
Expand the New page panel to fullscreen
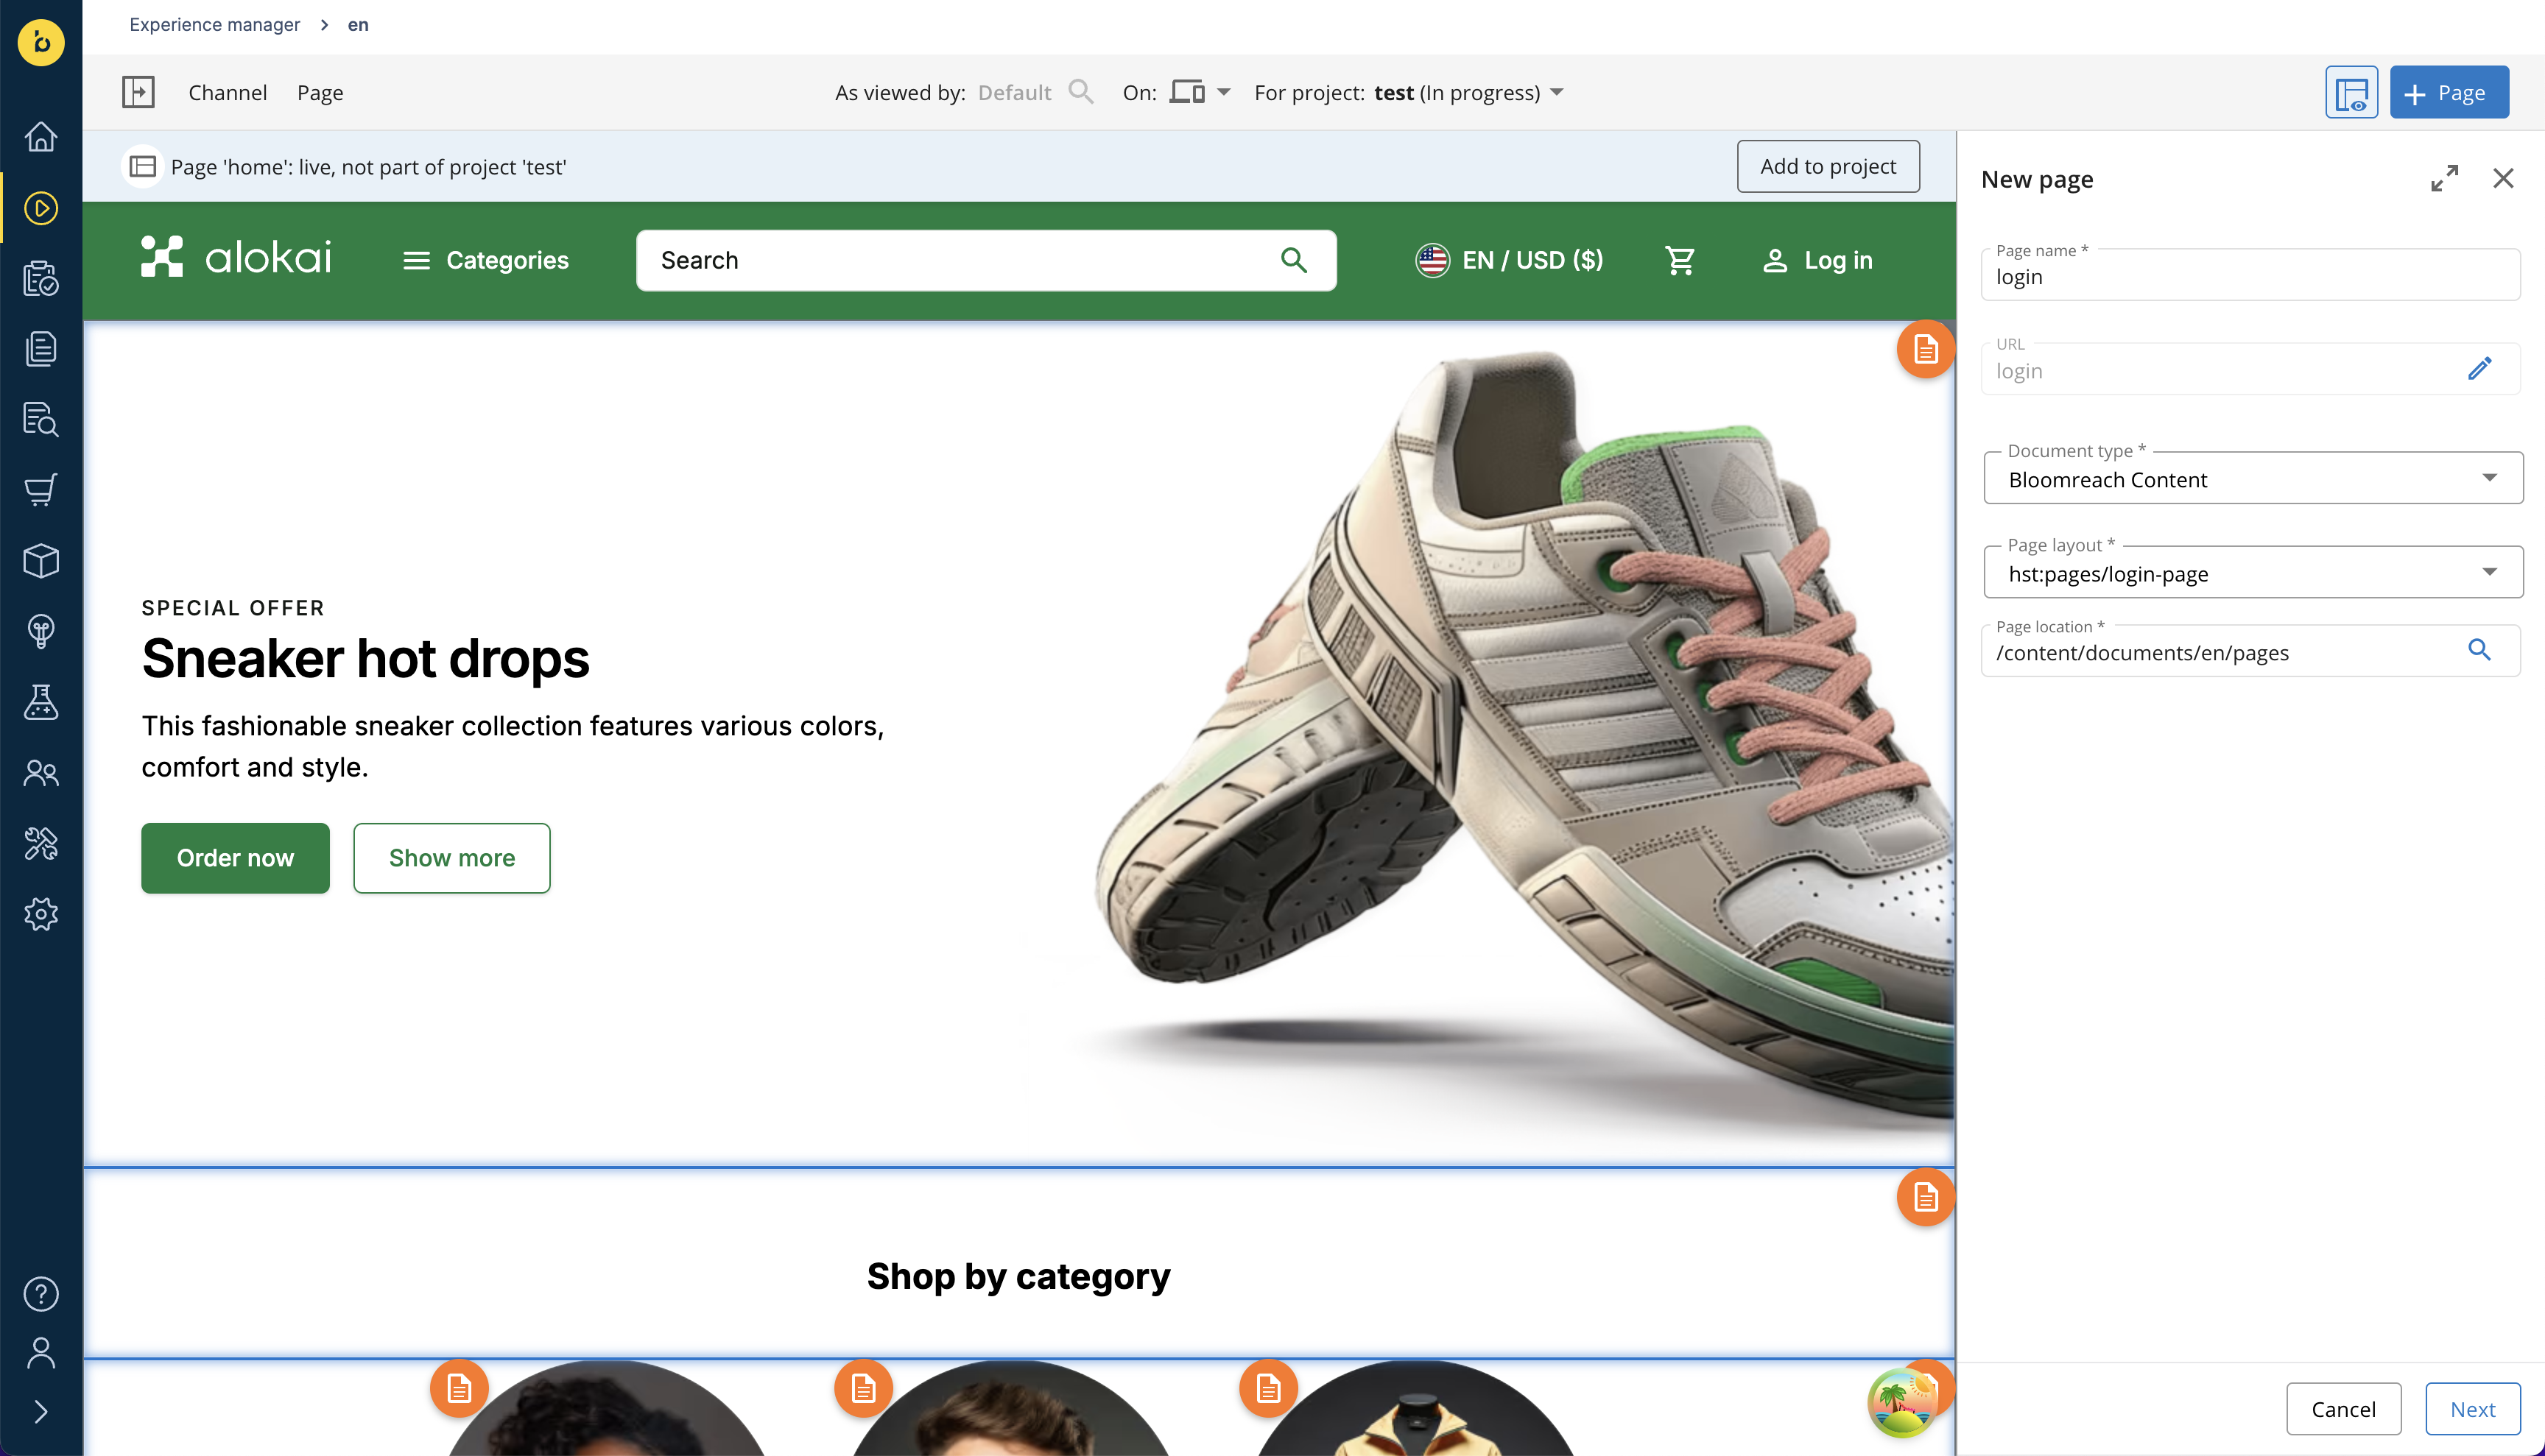pyautogui.click(x=2444, y=178)
